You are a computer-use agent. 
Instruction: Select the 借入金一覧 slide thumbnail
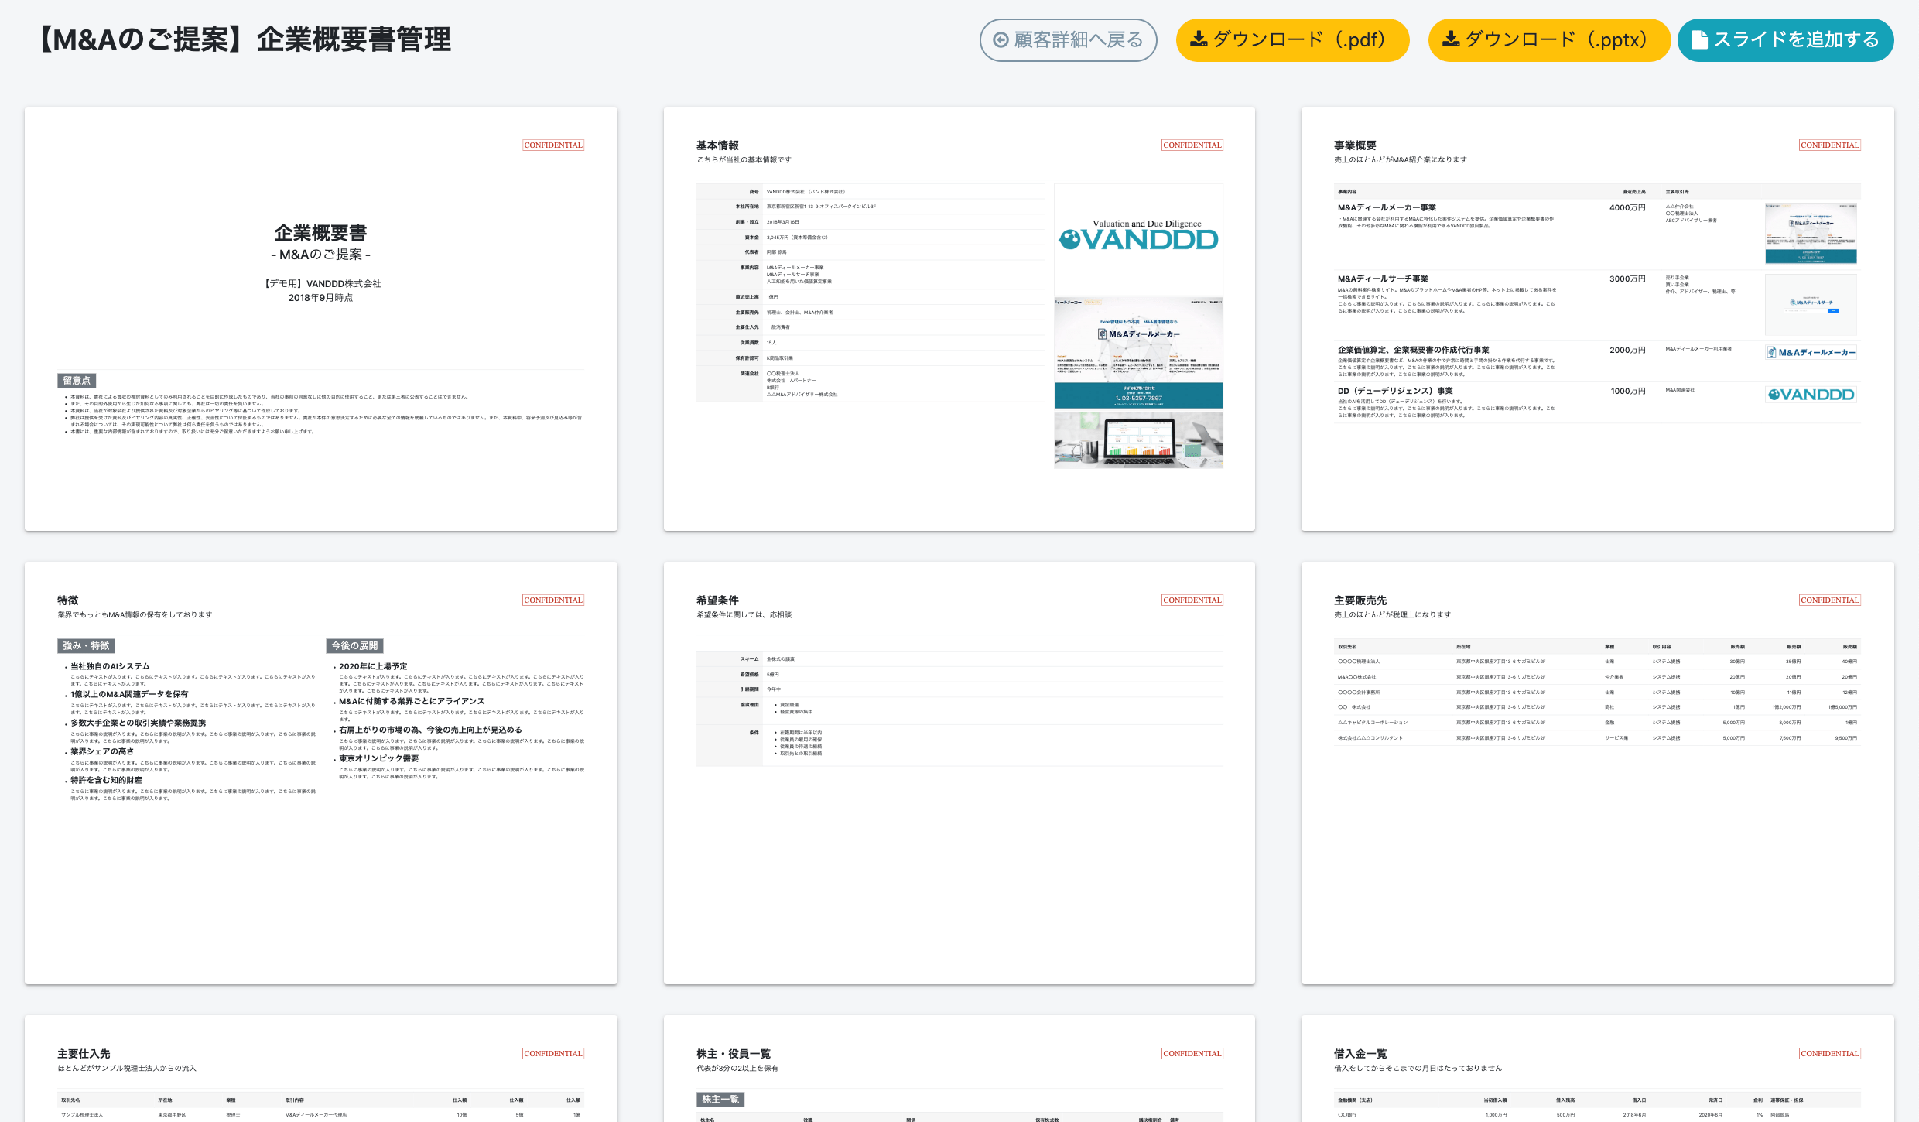(1597, 1069)
